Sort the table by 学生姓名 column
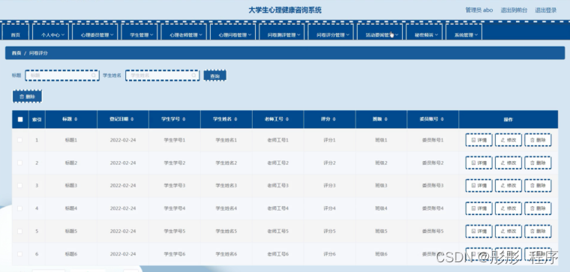 (x=235, y=119)
